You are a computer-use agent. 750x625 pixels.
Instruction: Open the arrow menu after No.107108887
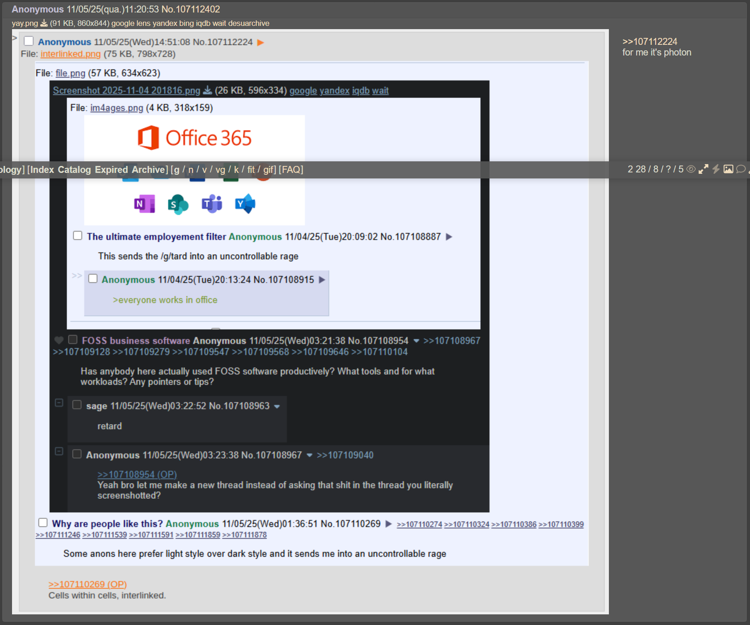(449, 237)
